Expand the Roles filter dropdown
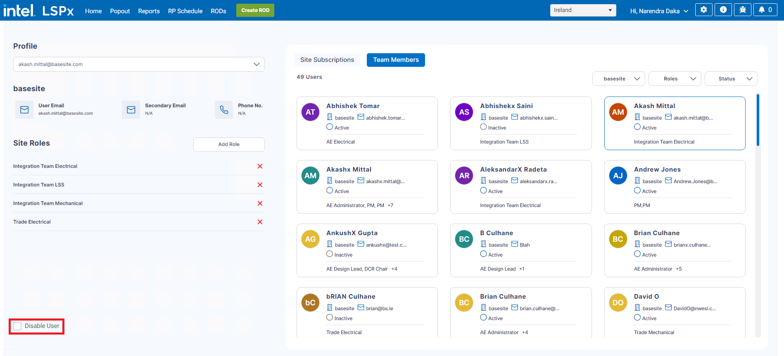The width and height of the screenshot is (784, 356). [675, 79]
